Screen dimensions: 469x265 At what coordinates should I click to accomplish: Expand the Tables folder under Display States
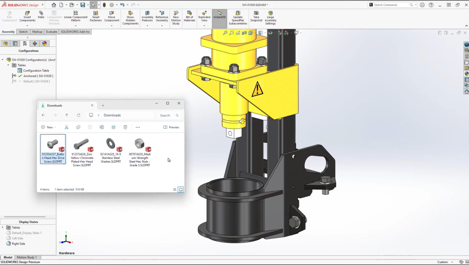point(3,228)
